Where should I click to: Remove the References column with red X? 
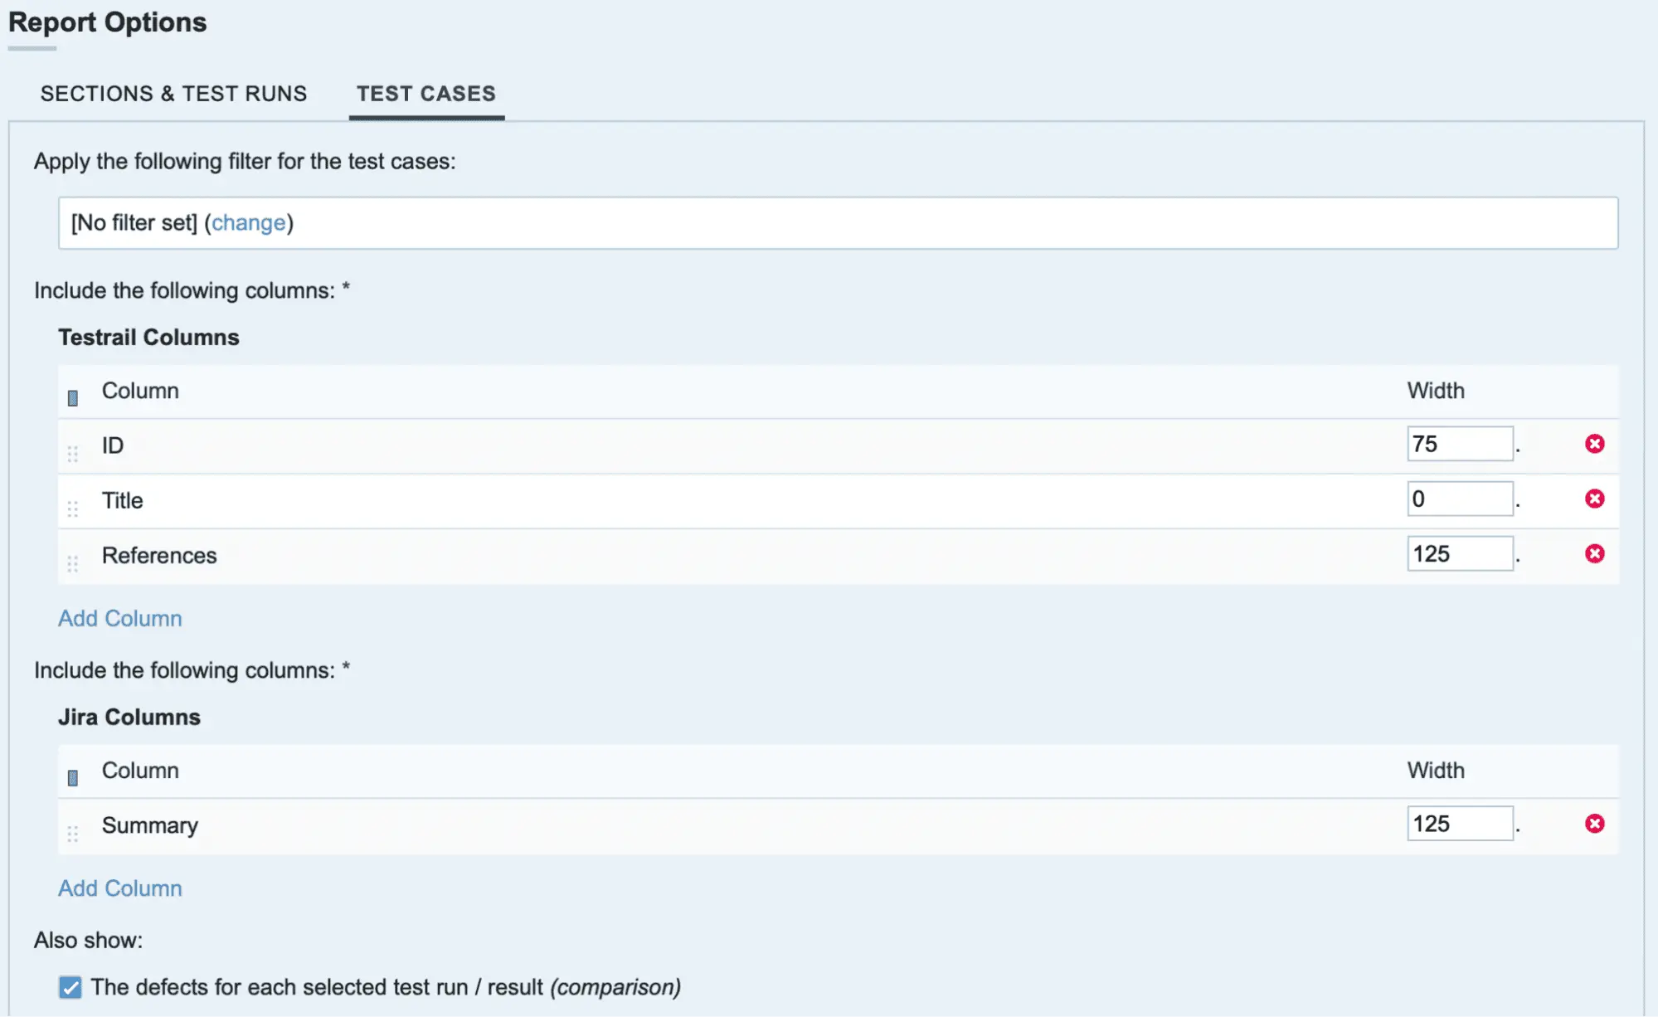click(1594, 553)
